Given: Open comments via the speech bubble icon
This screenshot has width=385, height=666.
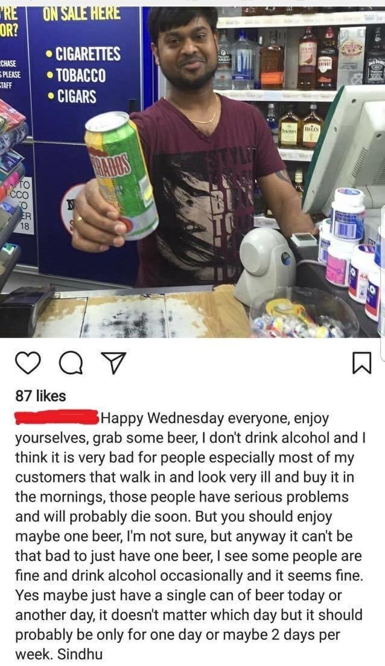Looking at the screenshot, I should [71, 363].
